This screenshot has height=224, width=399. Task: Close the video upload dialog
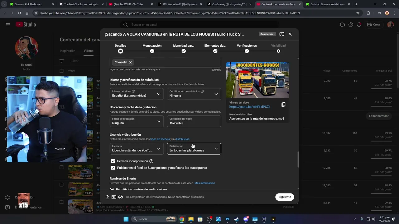tap(290, 34)
